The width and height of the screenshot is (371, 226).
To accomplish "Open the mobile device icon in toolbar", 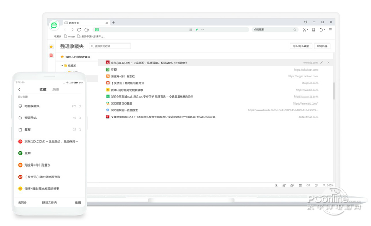I will tap(314, 30).
